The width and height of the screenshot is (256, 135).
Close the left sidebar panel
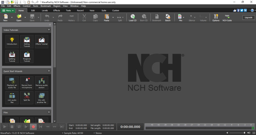click(x=50, y=25)
